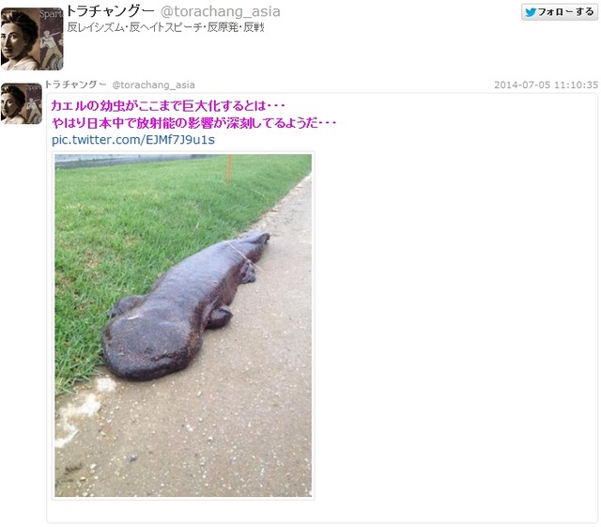Enlarge the giant salamander photo
Screen dimensions: 601x527
click(183, 326)
